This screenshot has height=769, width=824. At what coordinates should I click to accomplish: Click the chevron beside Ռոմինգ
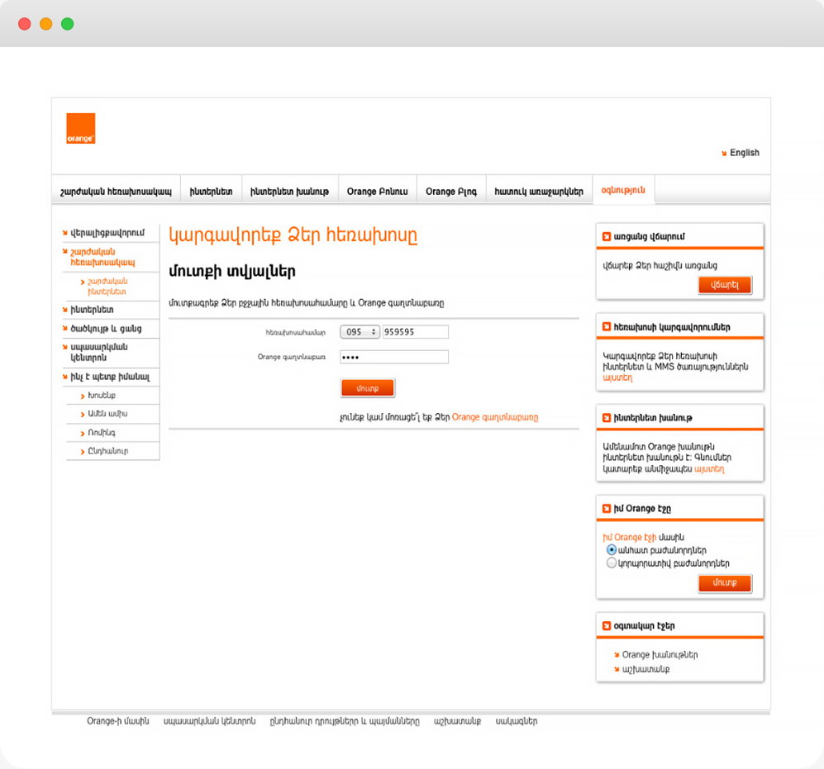(x=83, y=434)
